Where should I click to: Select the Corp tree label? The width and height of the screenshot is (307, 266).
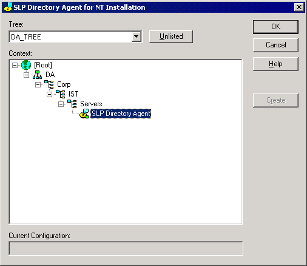tap(64, 84)
